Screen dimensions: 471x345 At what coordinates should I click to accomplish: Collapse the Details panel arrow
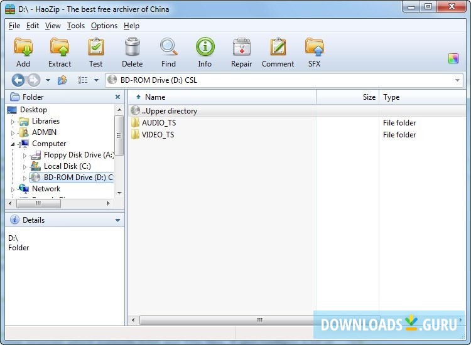(118, 220)
